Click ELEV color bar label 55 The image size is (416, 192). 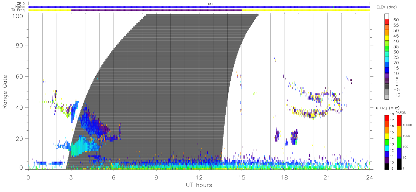[x=396, y=25]
